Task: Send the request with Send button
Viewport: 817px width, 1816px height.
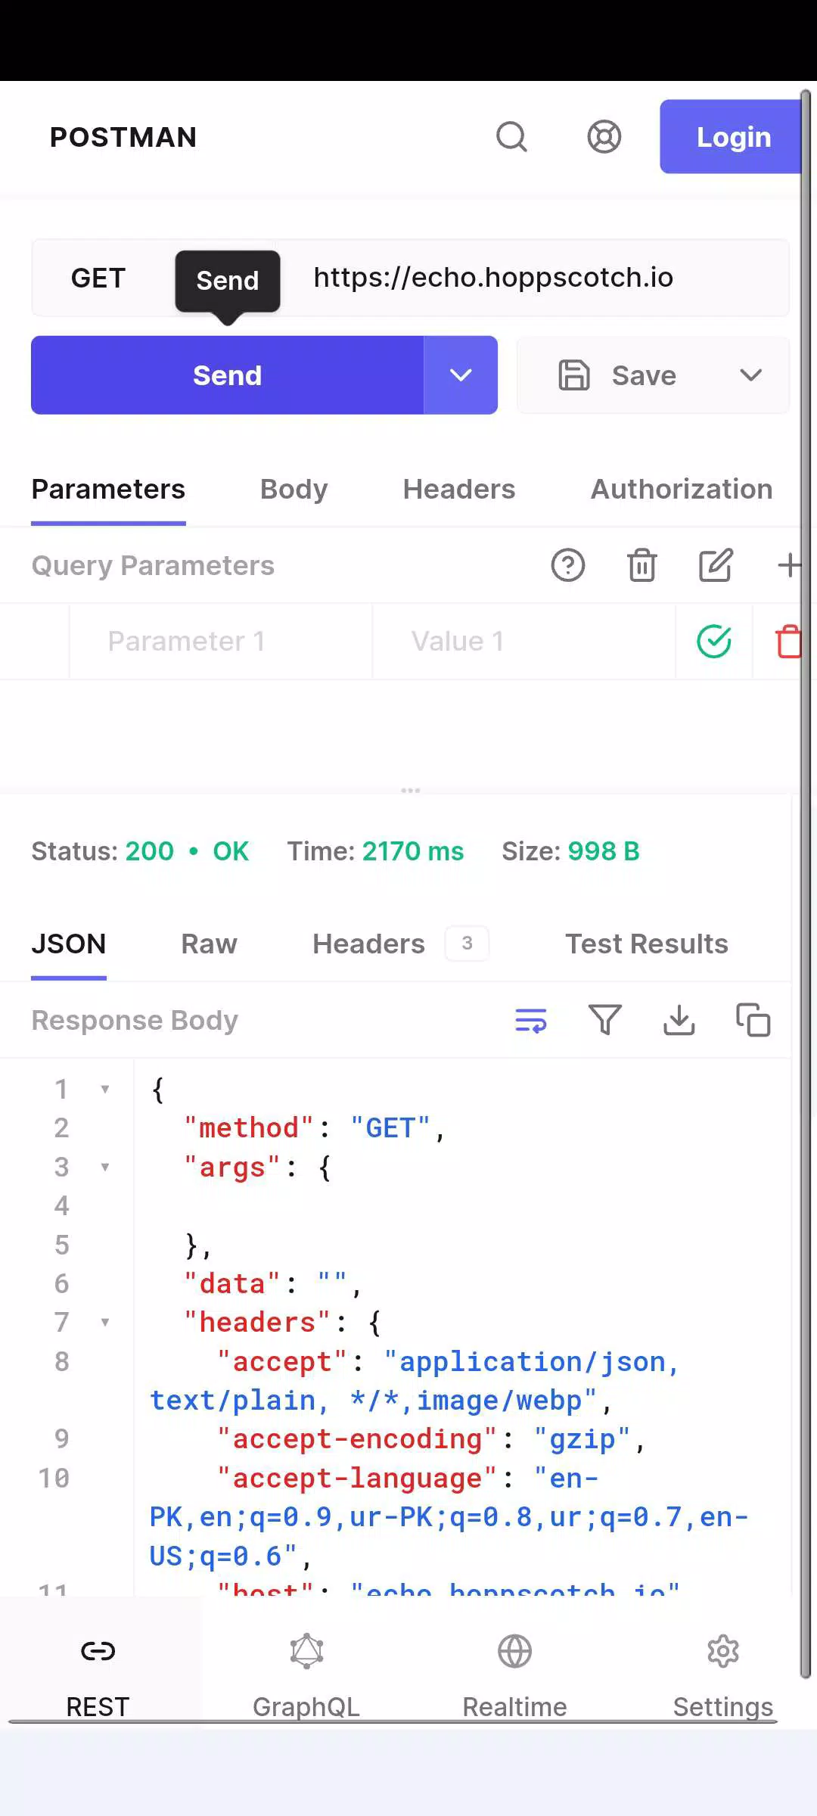Action: click(x=227, y=375)
